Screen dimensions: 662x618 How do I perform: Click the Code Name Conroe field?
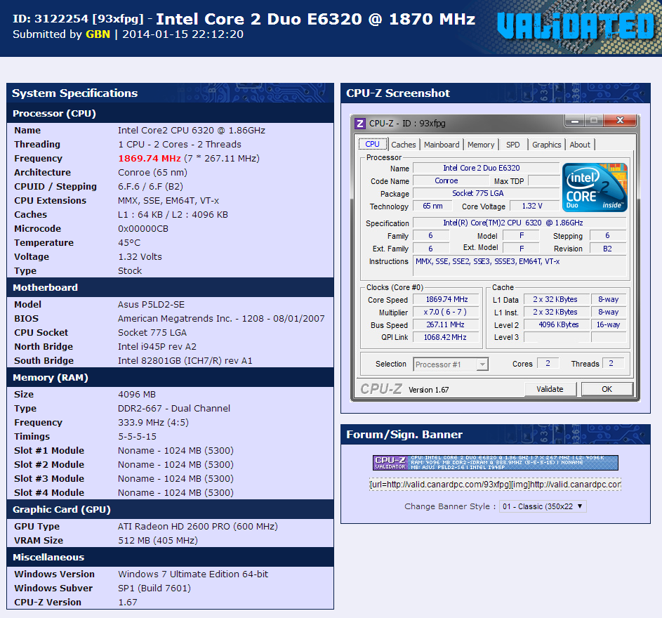(x=451, y=180)
